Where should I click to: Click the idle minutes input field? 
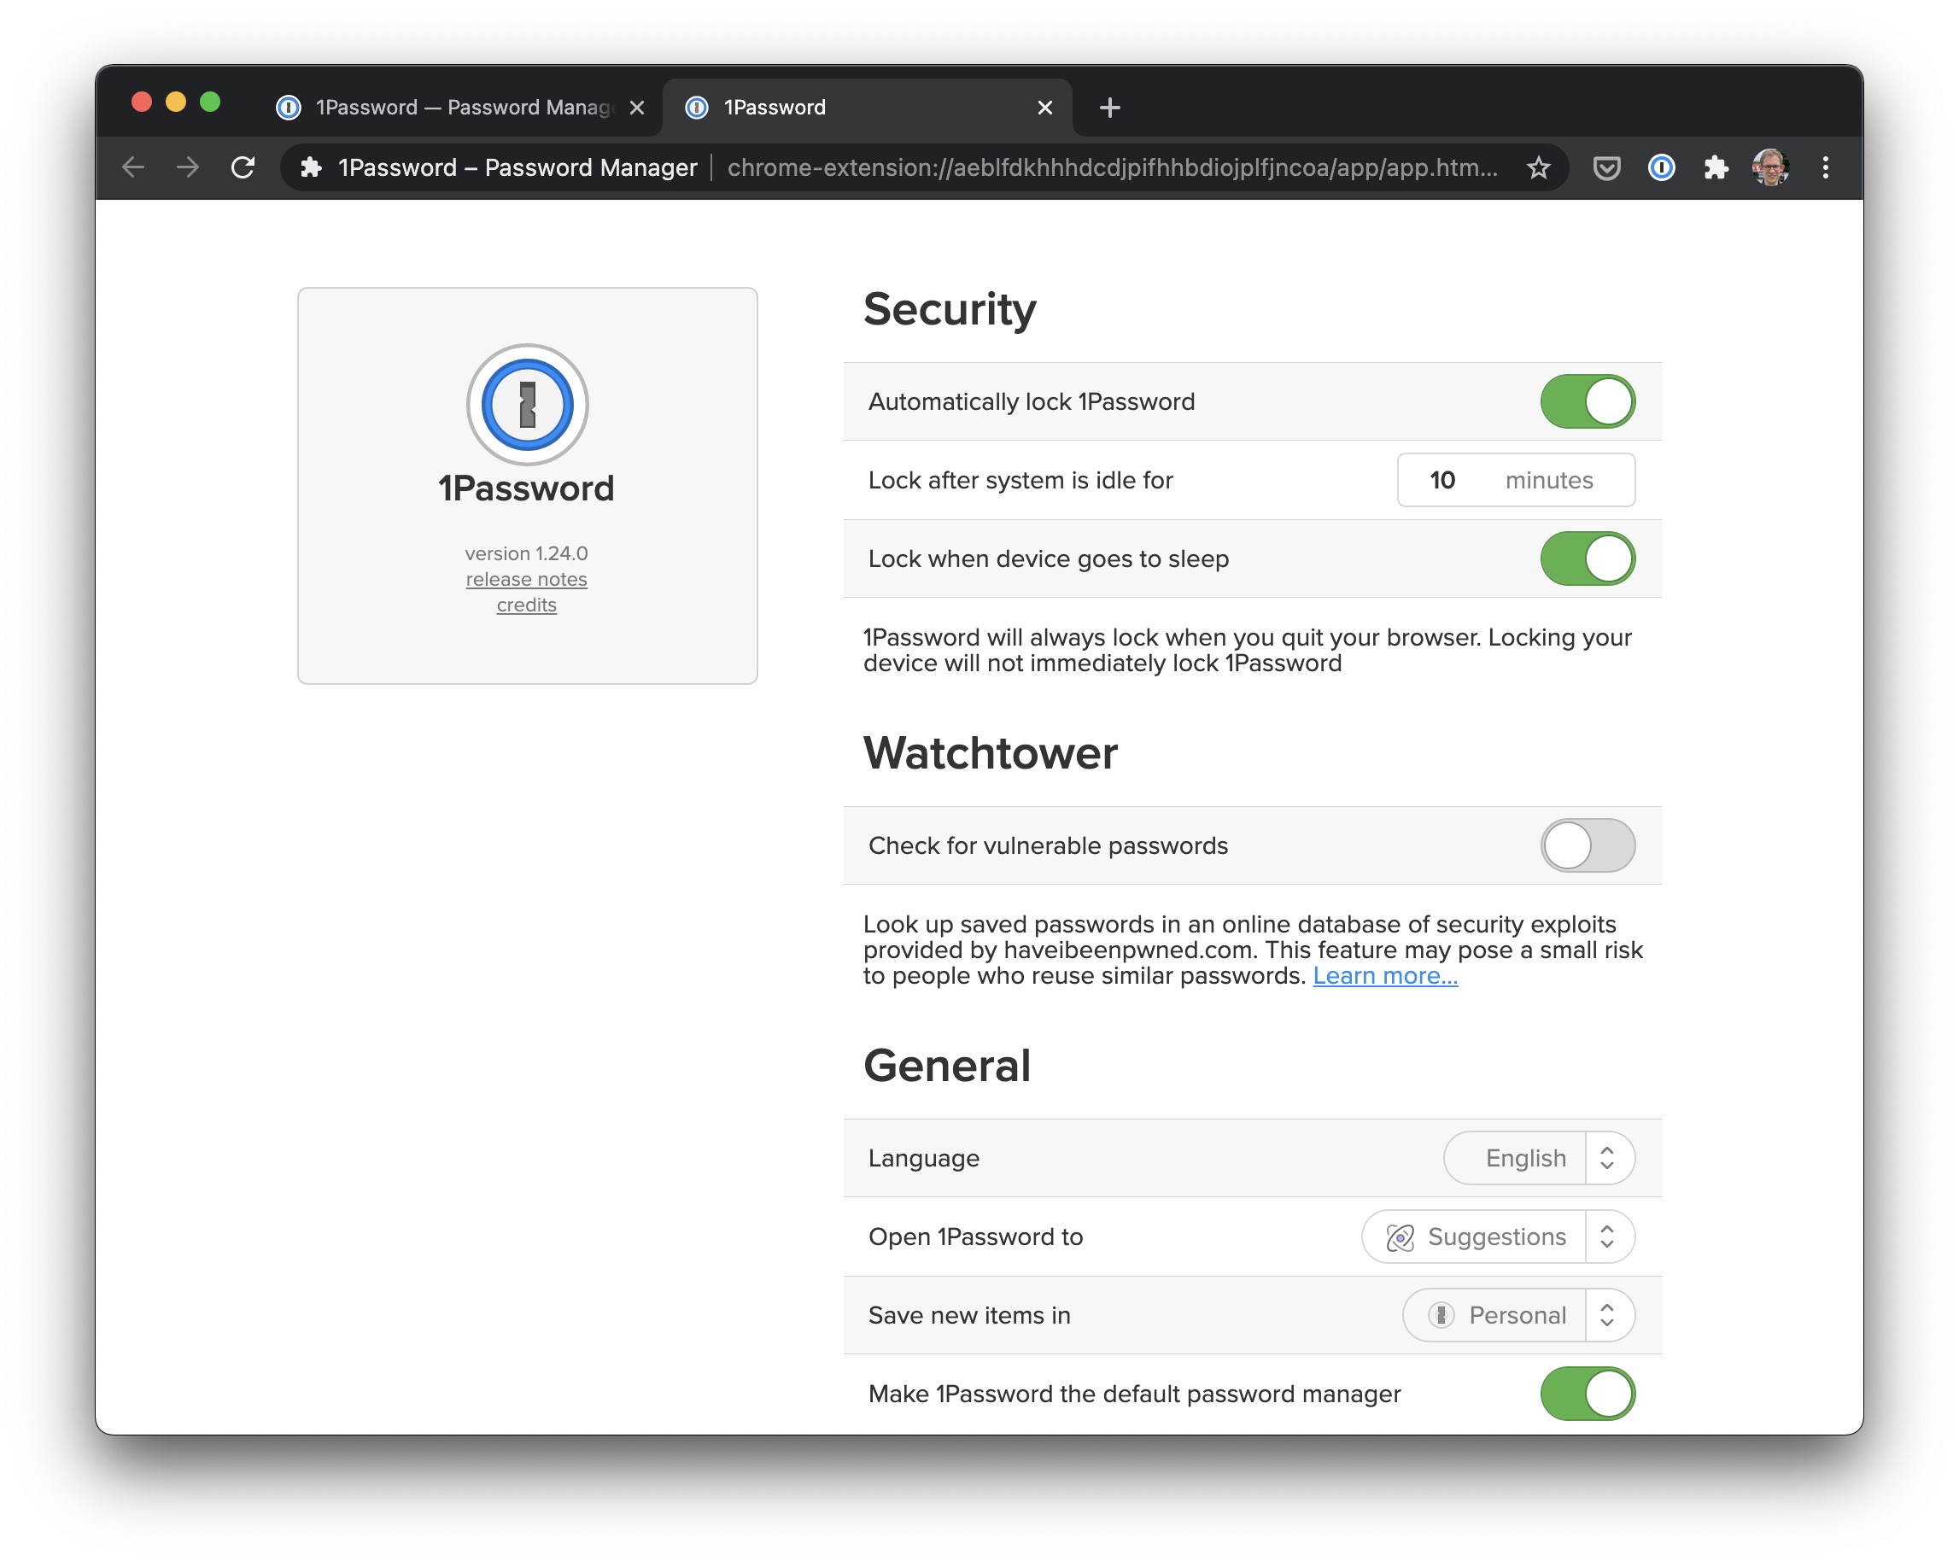pyautogui.click(x=1516, y=480)
